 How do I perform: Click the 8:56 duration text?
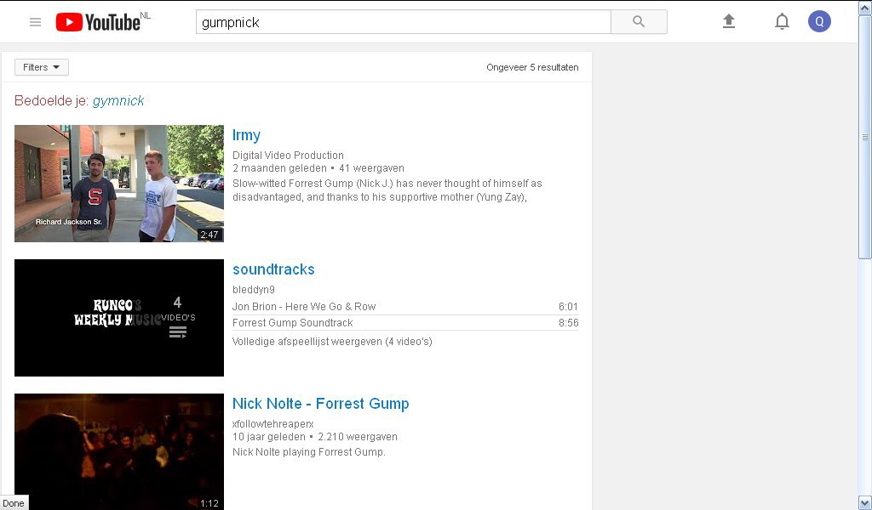568,323
